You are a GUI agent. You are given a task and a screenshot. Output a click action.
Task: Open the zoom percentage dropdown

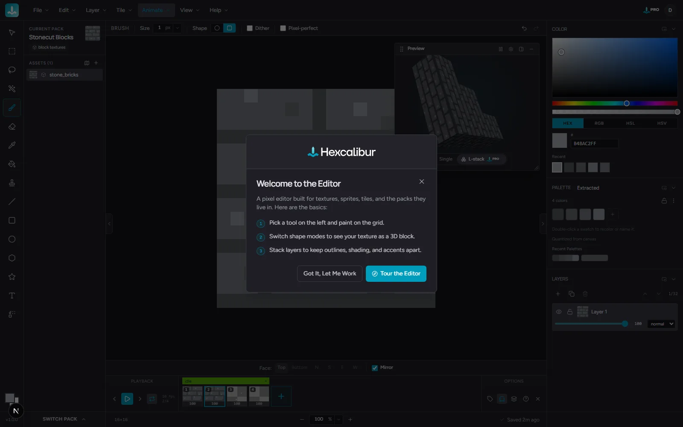(339, 419)
